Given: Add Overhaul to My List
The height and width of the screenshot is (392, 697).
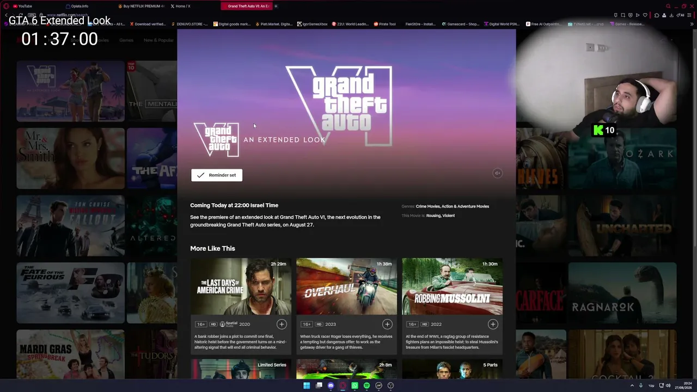Looking at the screenshot, I should pos(387,324).
